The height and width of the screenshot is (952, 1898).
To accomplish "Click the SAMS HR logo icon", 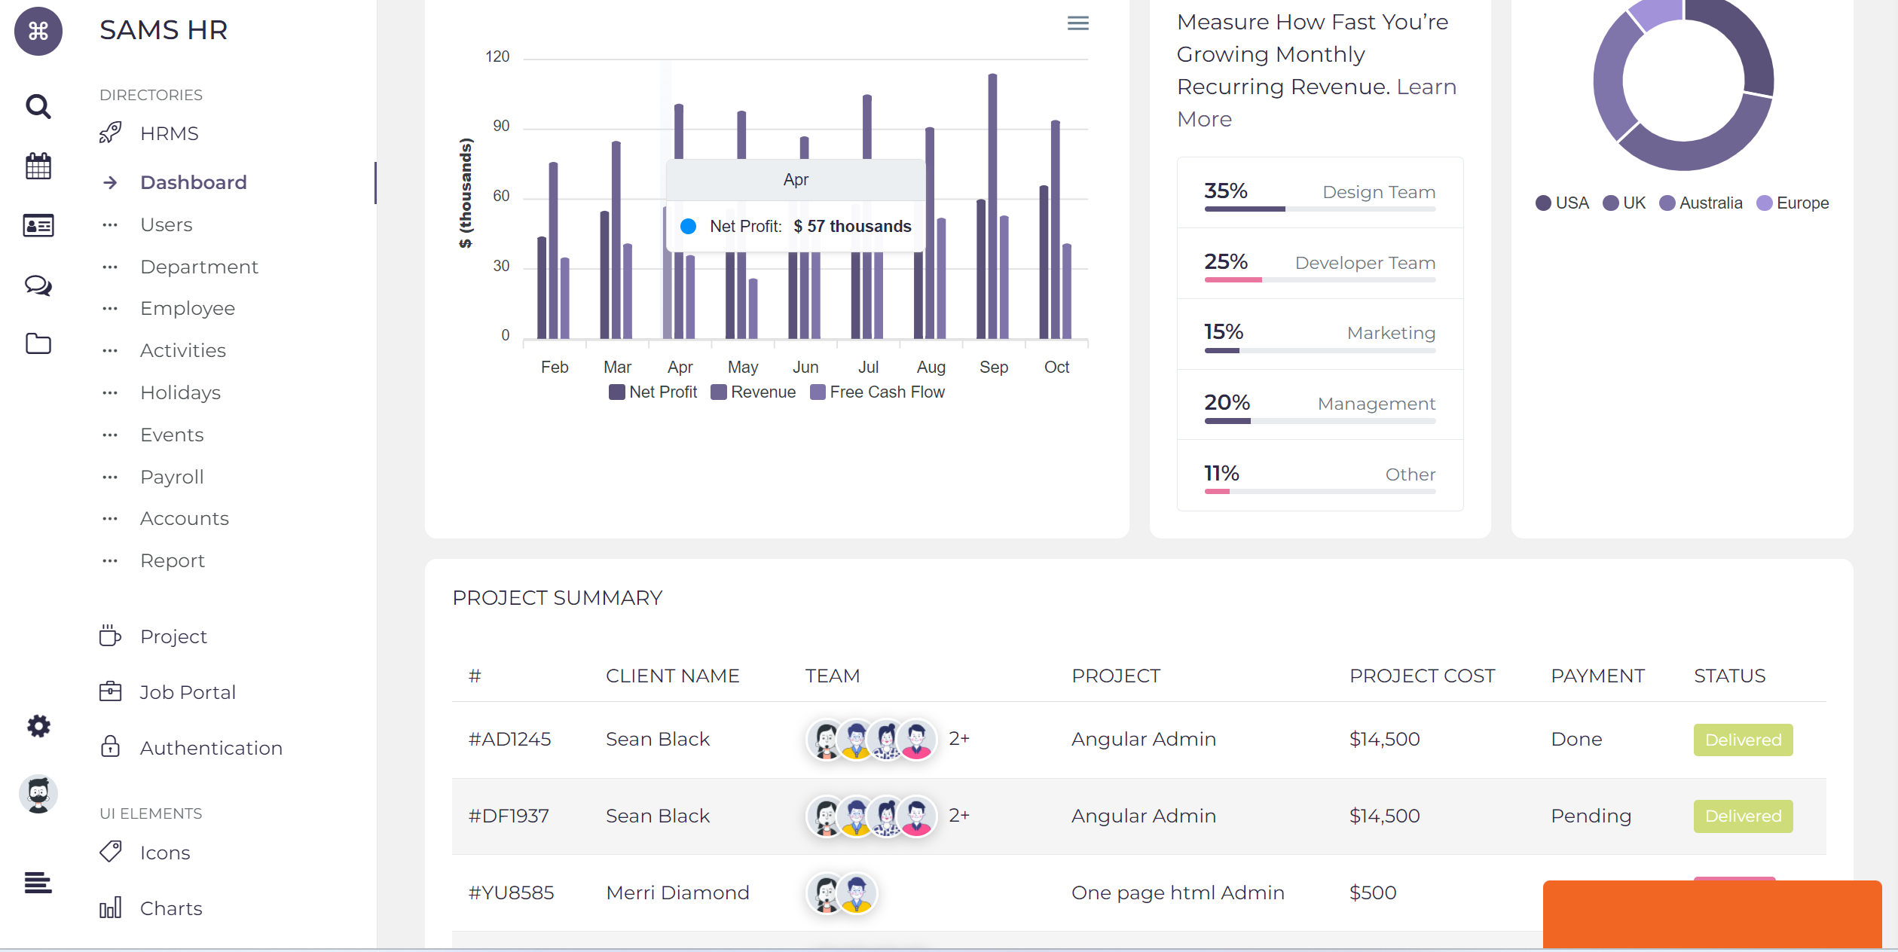I will point(38,31).
